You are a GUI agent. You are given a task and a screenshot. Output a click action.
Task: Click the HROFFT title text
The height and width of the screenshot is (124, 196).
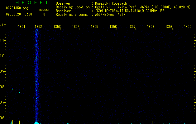[32, 2]
